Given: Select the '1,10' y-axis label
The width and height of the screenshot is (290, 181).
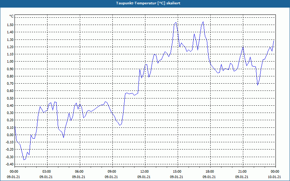Looking at the screenshot, I should click(11, 54).
